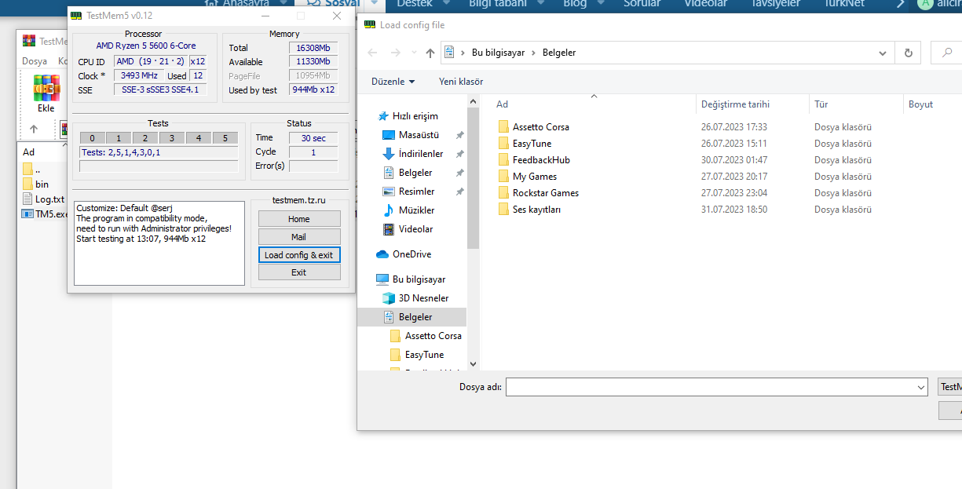
Task: Open the Dosya menu in WinRAR
Action: tap(35, 61)
